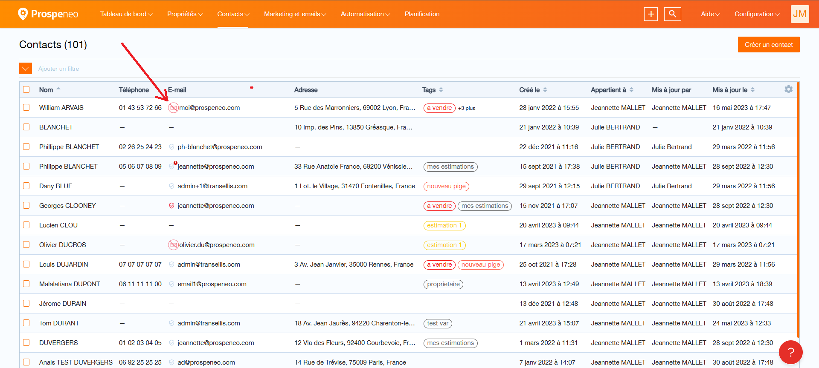Open the Contacts dropdown menu
819x368 pixels.
(x=233, y=14)
